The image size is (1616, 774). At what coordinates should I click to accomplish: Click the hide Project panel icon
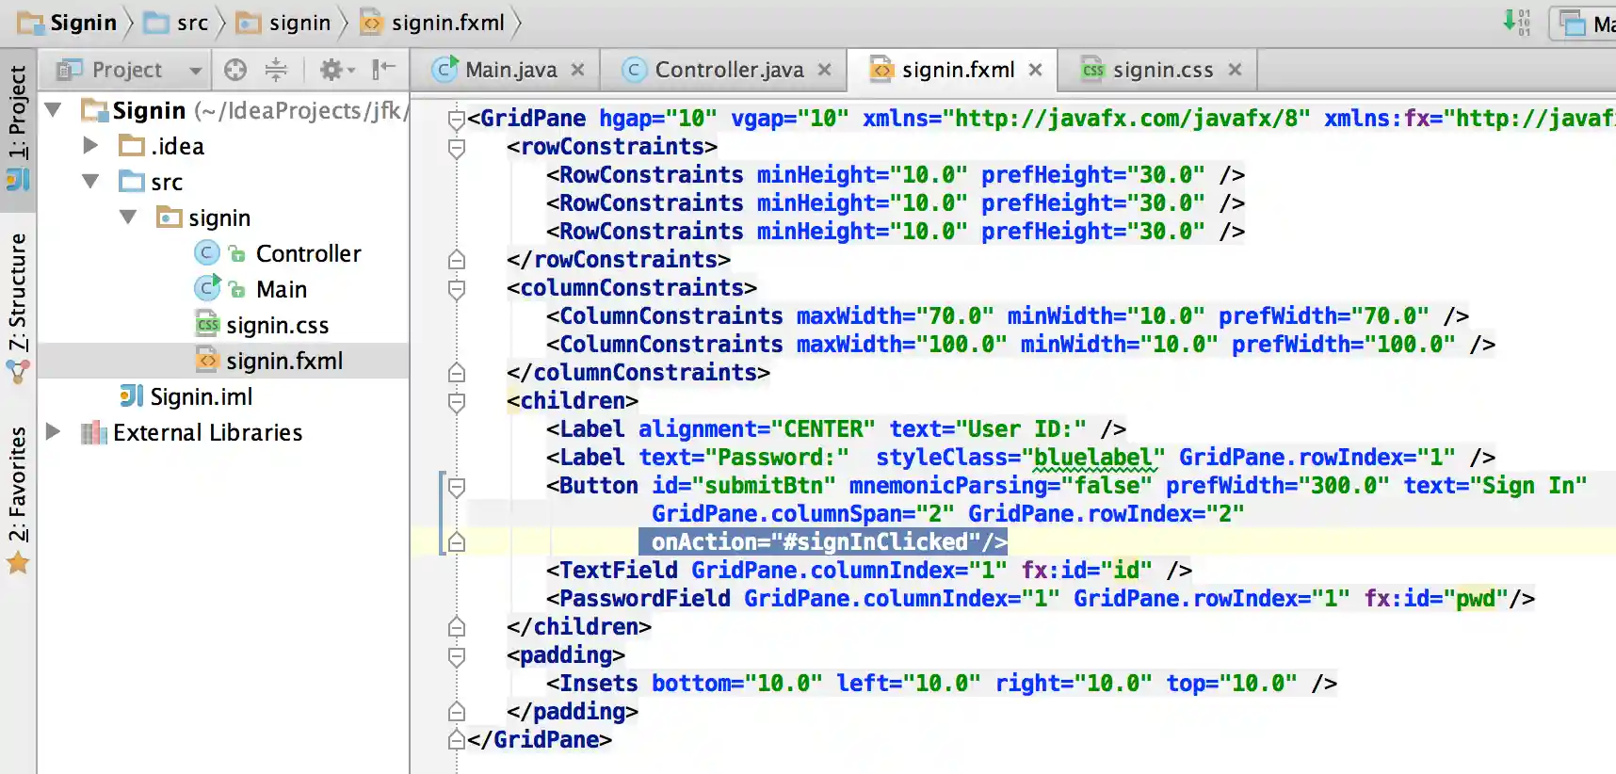point(383,70)
